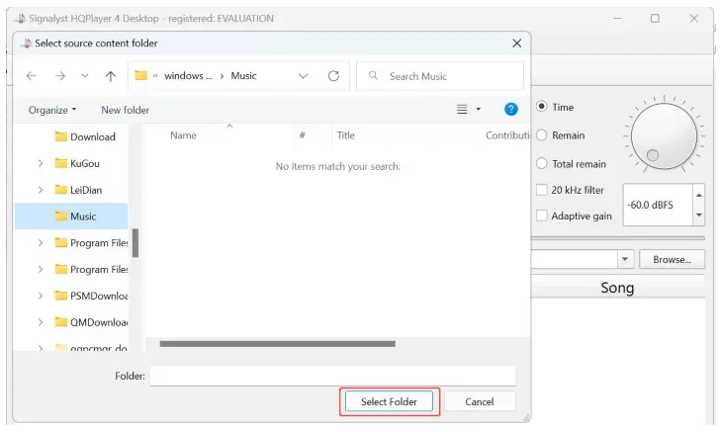This screenshot has width=720, height=432.
Task: Sort by # column header
Action: click(303, 135)
